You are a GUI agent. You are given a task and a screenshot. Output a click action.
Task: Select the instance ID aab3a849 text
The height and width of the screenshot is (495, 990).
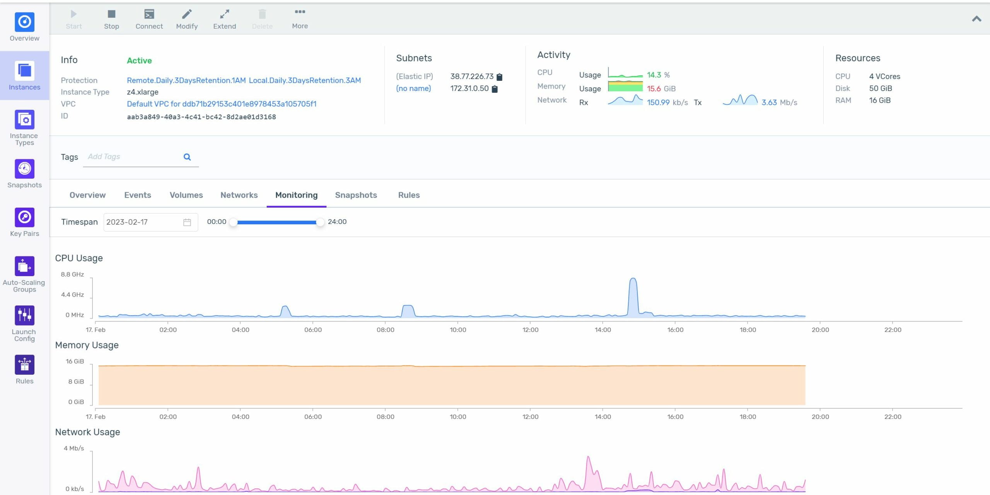point(201,117)
